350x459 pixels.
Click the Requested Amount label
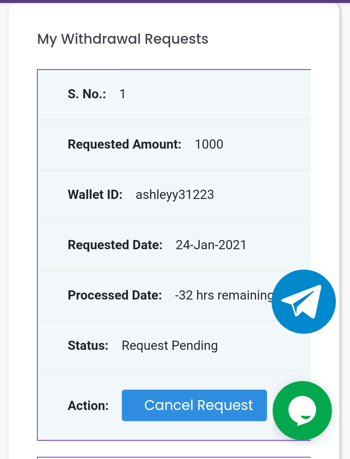coord(124,144)
